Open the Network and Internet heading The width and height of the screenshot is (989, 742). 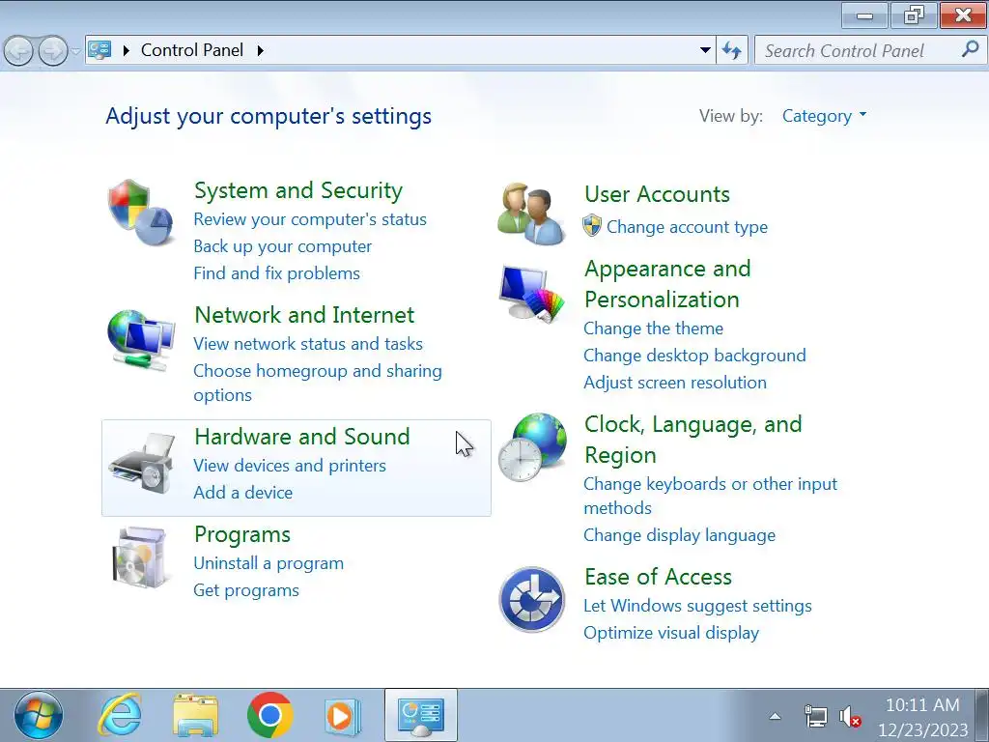[304, 314]
